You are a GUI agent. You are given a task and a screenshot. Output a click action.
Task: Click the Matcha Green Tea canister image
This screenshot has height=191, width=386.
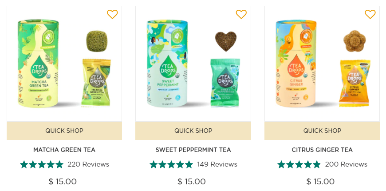[x=38, y=64]
